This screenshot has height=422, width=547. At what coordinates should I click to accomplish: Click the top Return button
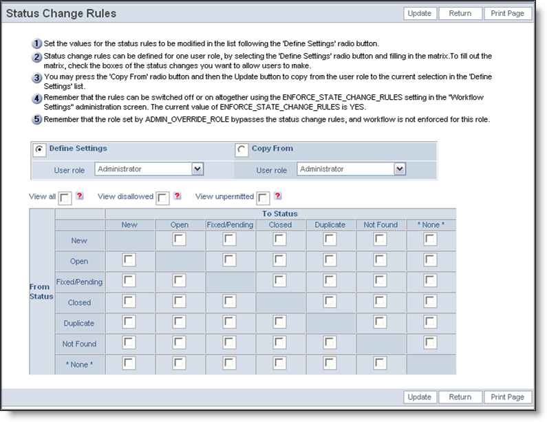click(x=460, y=13)
